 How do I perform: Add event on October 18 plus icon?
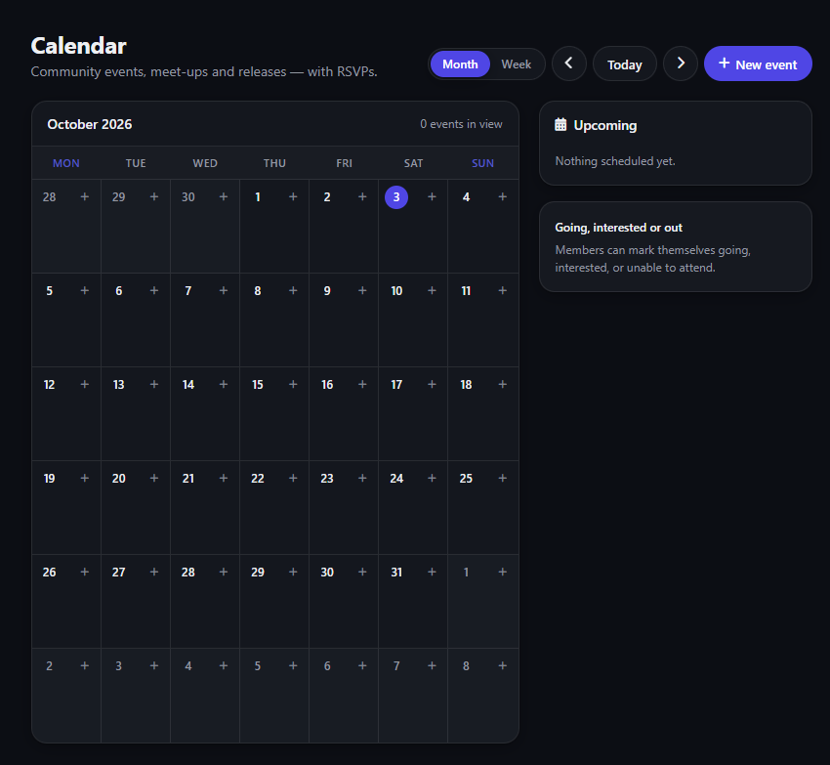[502, 384]
